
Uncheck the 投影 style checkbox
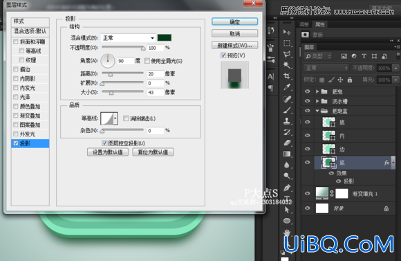tap(16, 143)
